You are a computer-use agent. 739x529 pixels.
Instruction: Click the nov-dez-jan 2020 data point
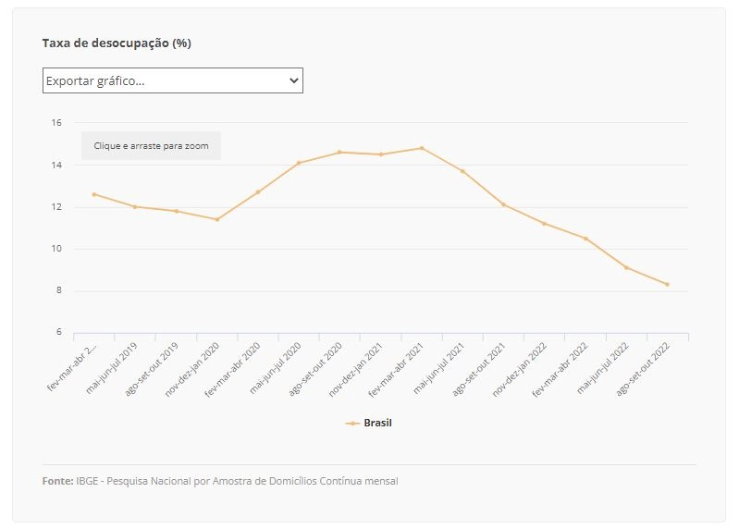pyautogui.click(x=217, y=219)
